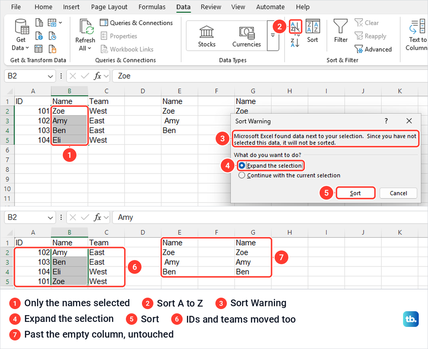The height and width of the screenshot is (349, 428).
Task: Select cell 102 beside Amy in row 2
Action: pyautogui.click(x=32, y=252)
